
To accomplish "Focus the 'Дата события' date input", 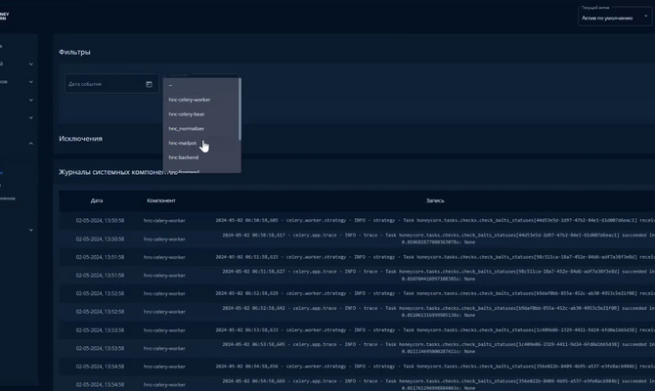I will [x=111, y=83].
